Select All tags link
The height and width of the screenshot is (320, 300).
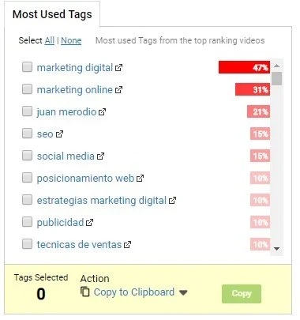(50, 40)
